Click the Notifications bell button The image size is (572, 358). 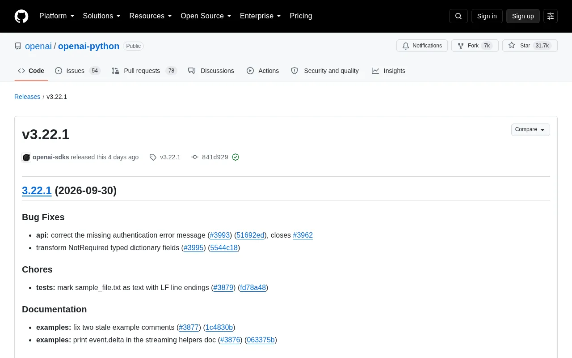pyautogui.click(x=422, y=46)
